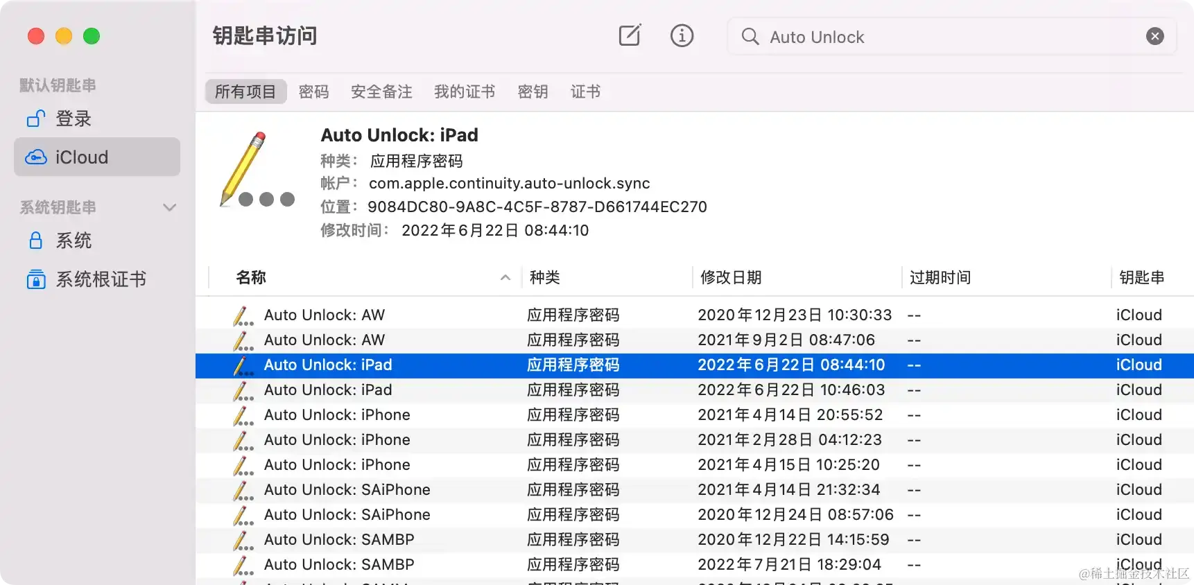
Task: Toggle sort direction on 名称 column
Action: click(x=505, y=277)
